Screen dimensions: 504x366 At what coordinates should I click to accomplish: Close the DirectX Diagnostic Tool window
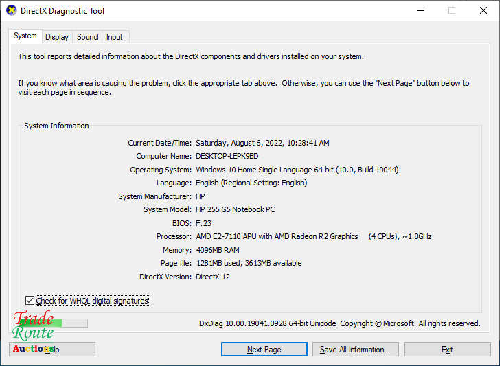point(483,10)
